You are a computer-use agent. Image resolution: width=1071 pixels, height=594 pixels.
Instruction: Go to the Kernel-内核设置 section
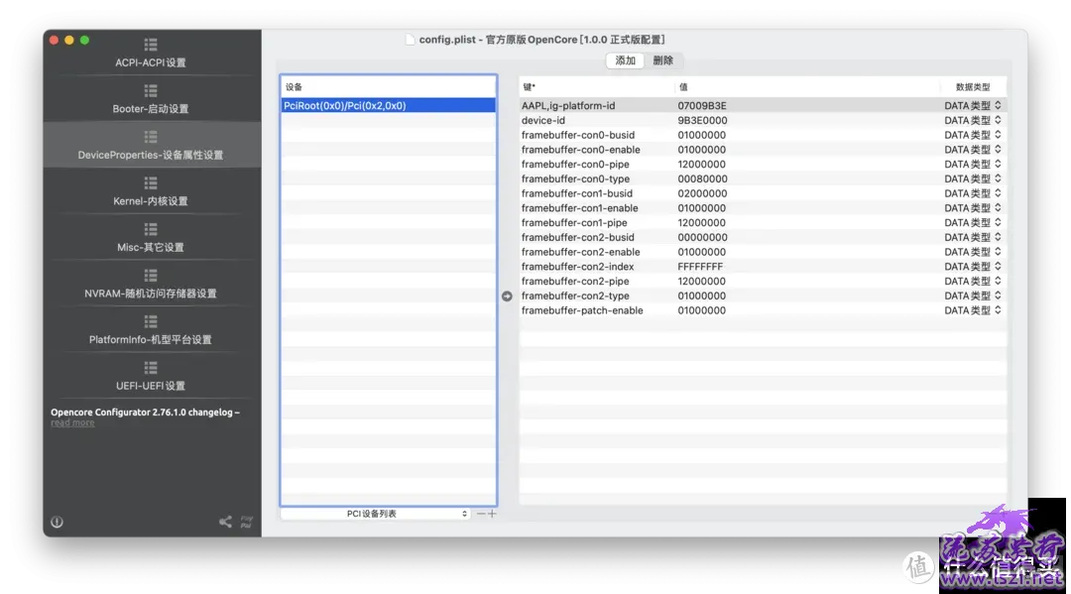pyautogui.click(x=151, y=191)
